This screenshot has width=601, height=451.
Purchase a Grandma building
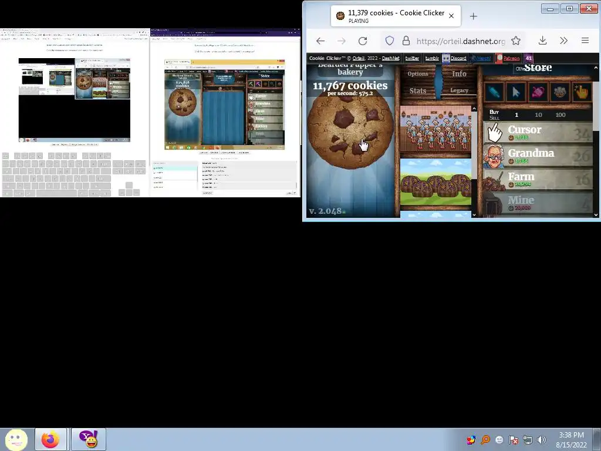[x=538, y=156]
